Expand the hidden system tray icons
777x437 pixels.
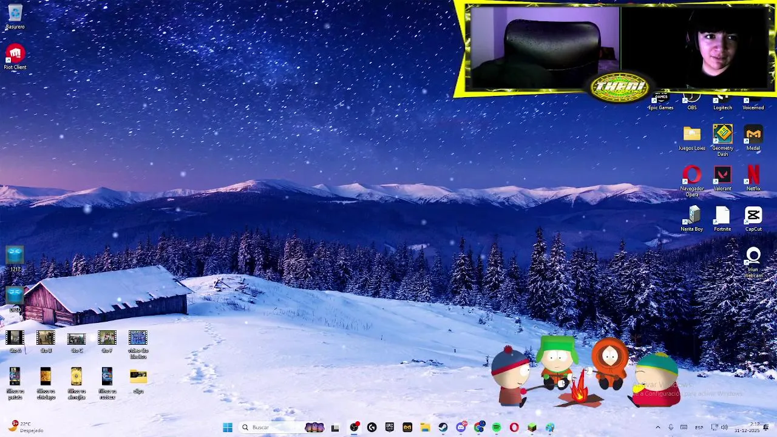coord(657,427)
